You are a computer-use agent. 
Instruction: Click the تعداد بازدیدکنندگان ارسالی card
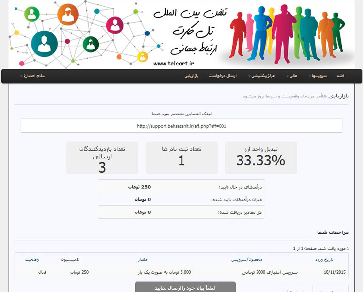(x=102, y=158)
